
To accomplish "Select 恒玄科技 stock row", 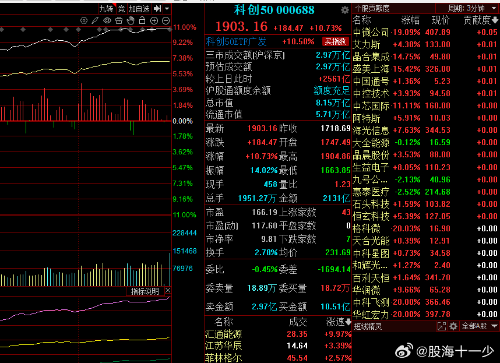I will click(425, 216).
